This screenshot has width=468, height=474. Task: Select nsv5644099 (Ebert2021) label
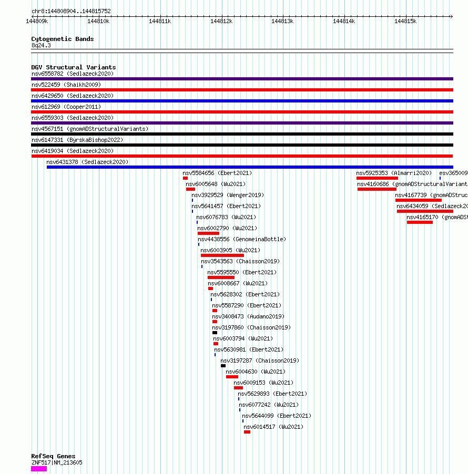coord(277,416)
